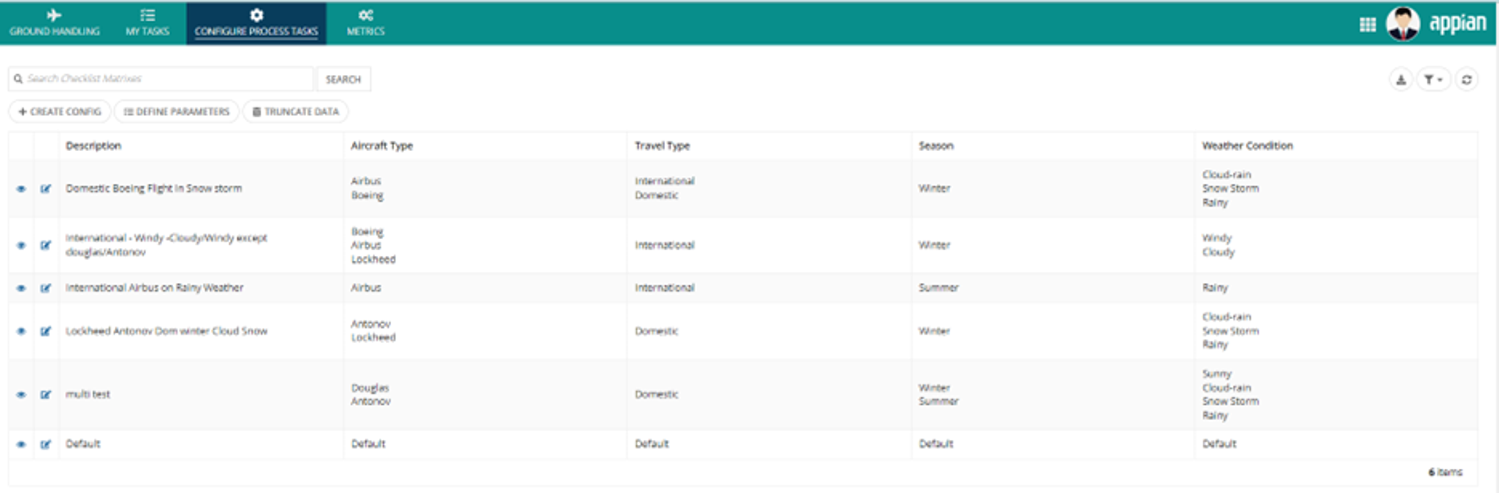Select 'Lockheed Antonov Dom winter Cloud Snow' description
Viewport: 1499px width, 493px height.
[166, 331]
